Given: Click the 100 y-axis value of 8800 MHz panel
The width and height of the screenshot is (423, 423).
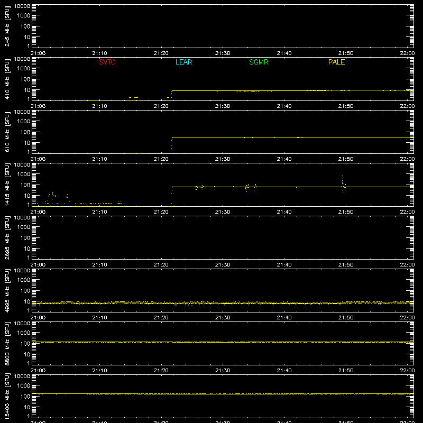Looking at the screenshot, I should click(x=25, y=343).
